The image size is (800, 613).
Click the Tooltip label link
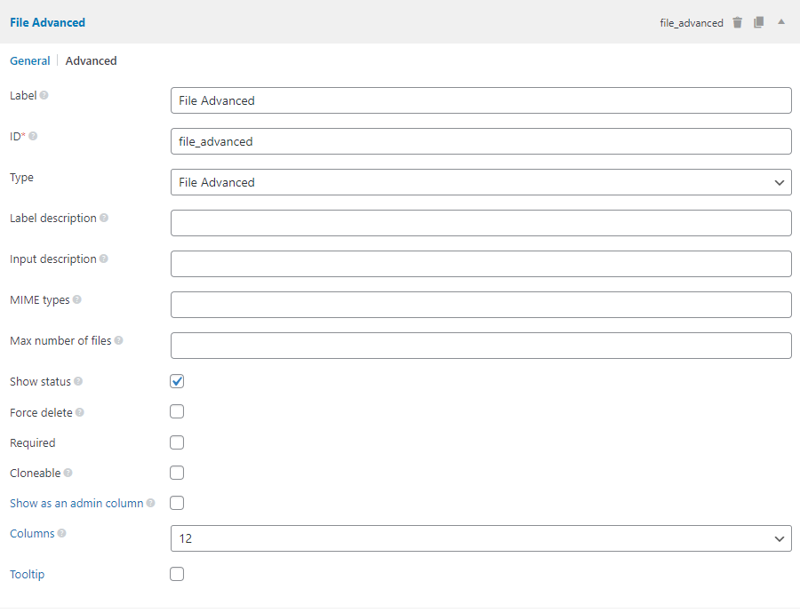[27, 575]
